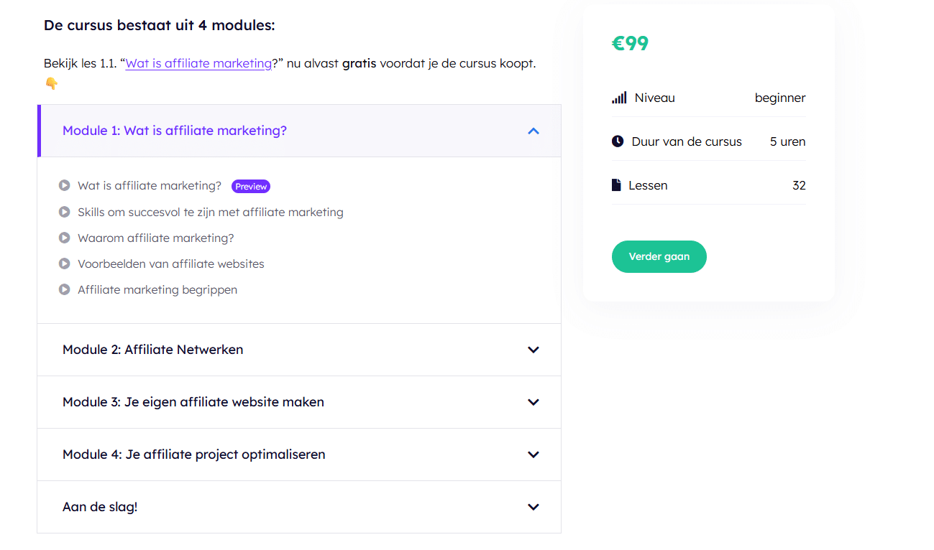Collapse Module 1 using the up chevron

click(534, 131)
